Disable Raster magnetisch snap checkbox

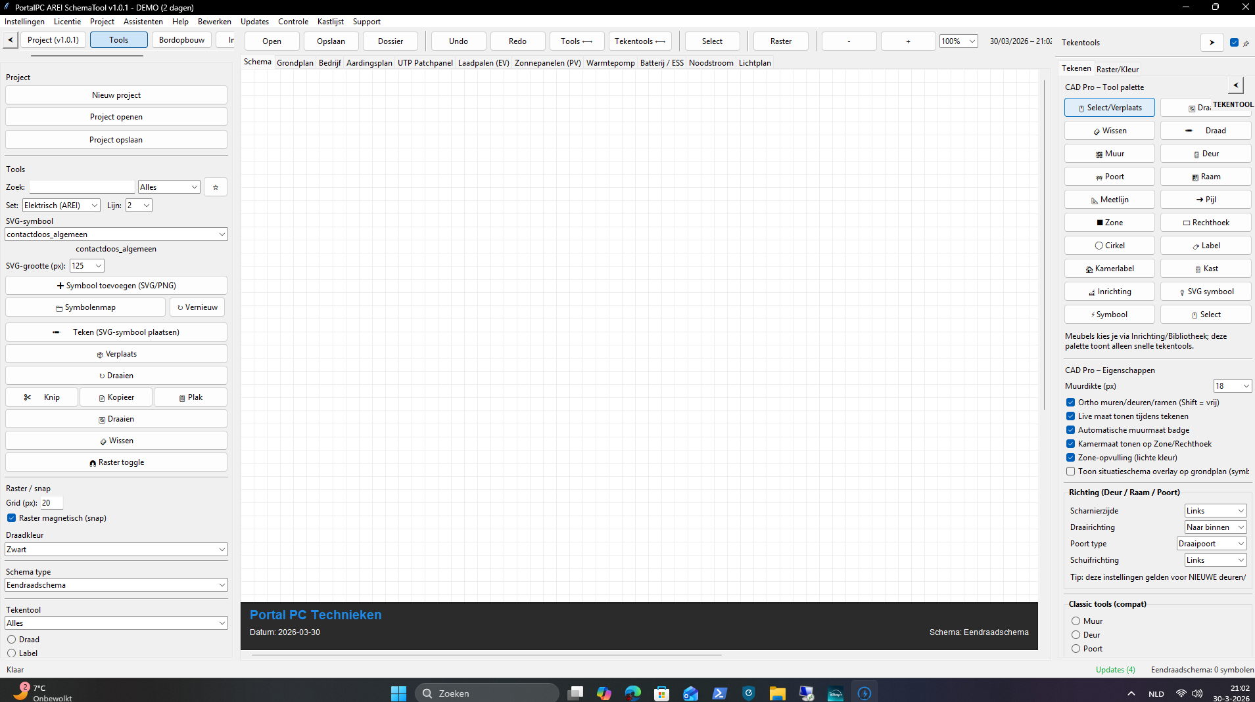12,518
